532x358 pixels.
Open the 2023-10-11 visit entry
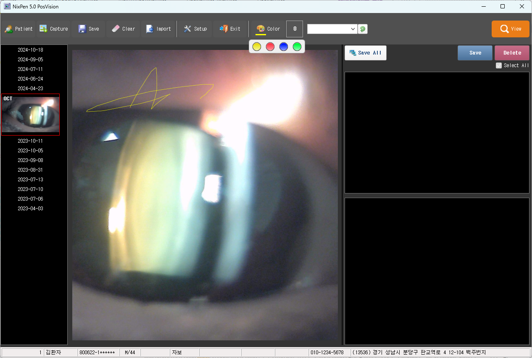coord(30,141)
